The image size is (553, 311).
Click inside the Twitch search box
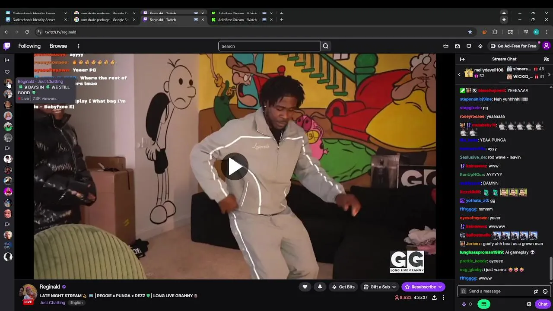[269, 46]
